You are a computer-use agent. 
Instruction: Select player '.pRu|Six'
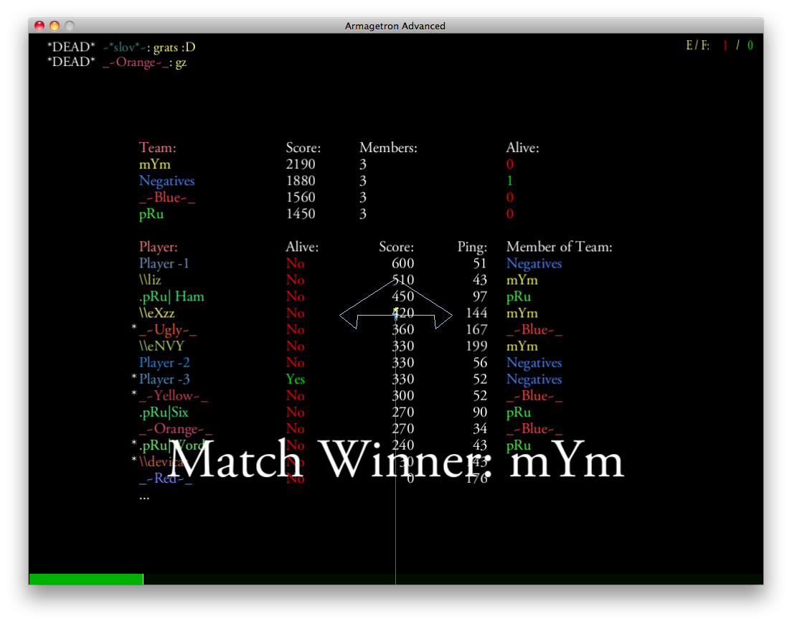(x=163, y=412)
